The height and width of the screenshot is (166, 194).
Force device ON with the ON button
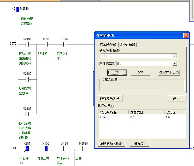(117, 73)
